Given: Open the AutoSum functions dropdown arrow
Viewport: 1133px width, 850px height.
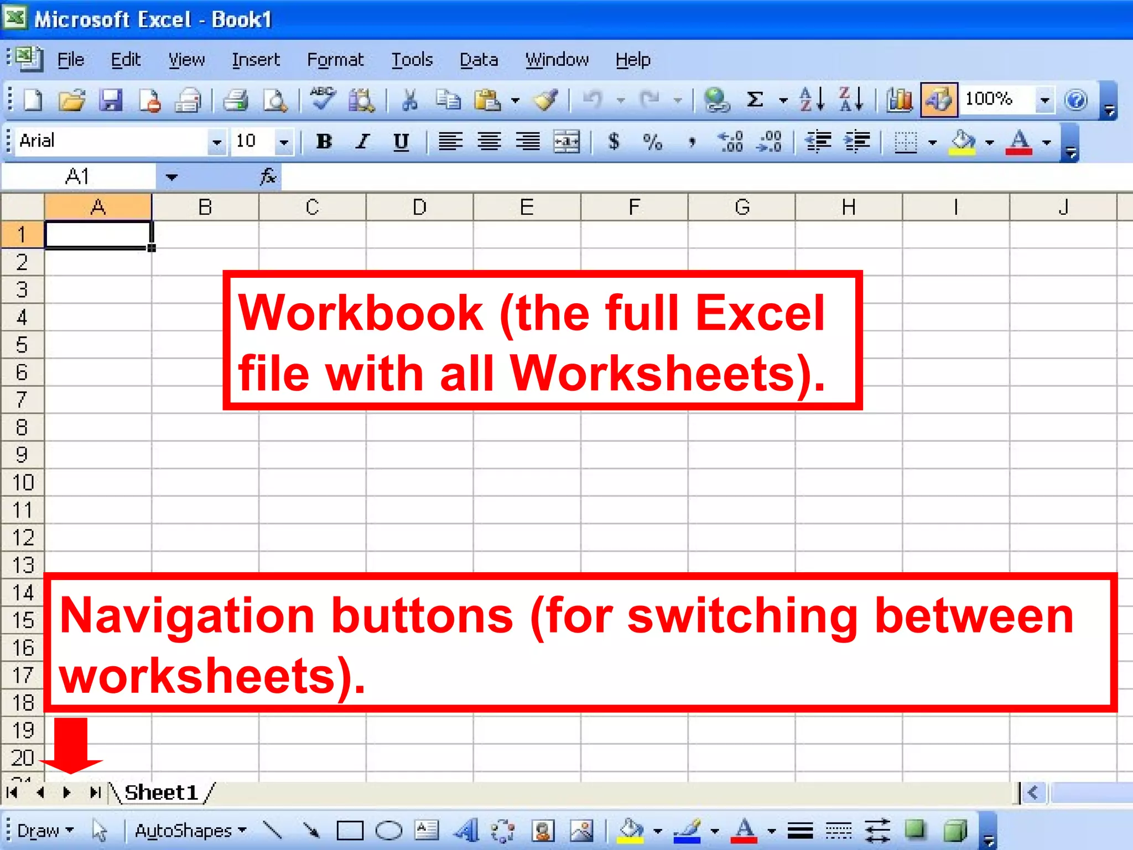Looking at the screenshot, I should coord(783,100).
